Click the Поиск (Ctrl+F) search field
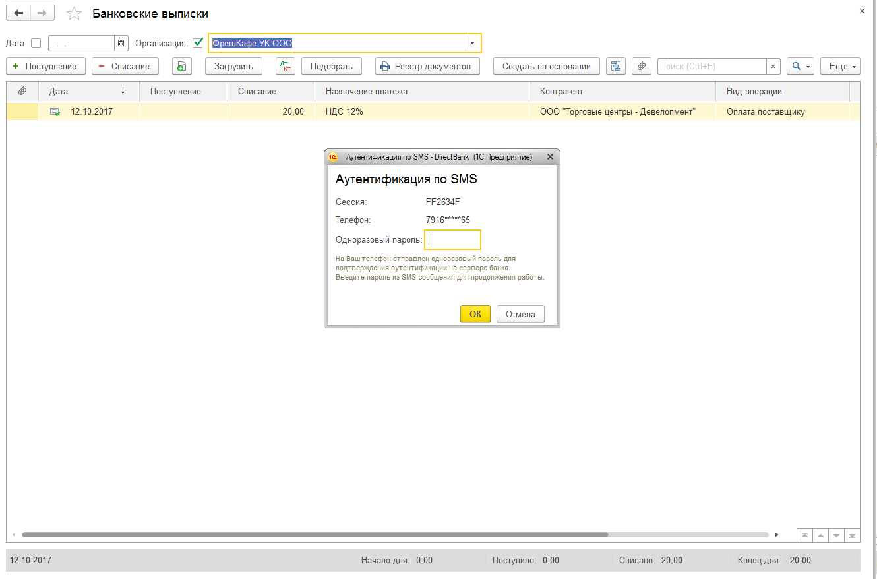877x579 pixels. tap(712, 66)
